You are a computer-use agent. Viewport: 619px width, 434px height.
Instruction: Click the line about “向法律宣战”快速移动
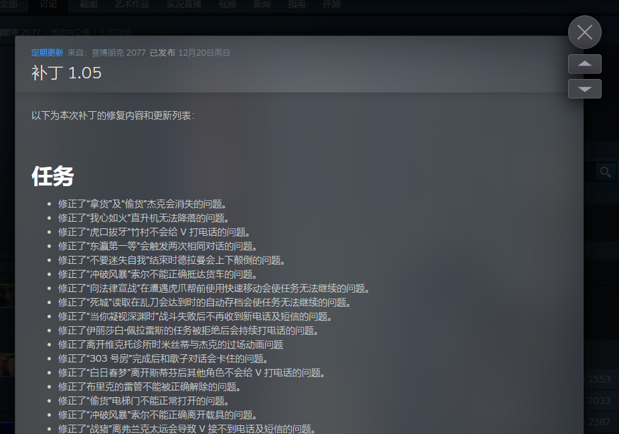point(215,289)
